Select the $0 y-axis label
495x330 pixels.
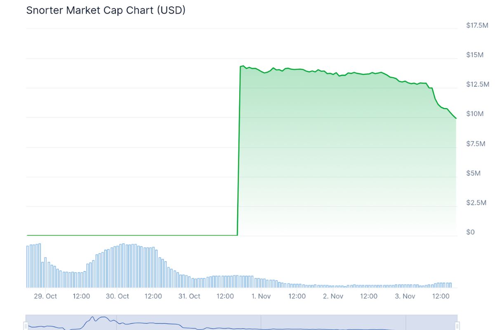[470, 232]
